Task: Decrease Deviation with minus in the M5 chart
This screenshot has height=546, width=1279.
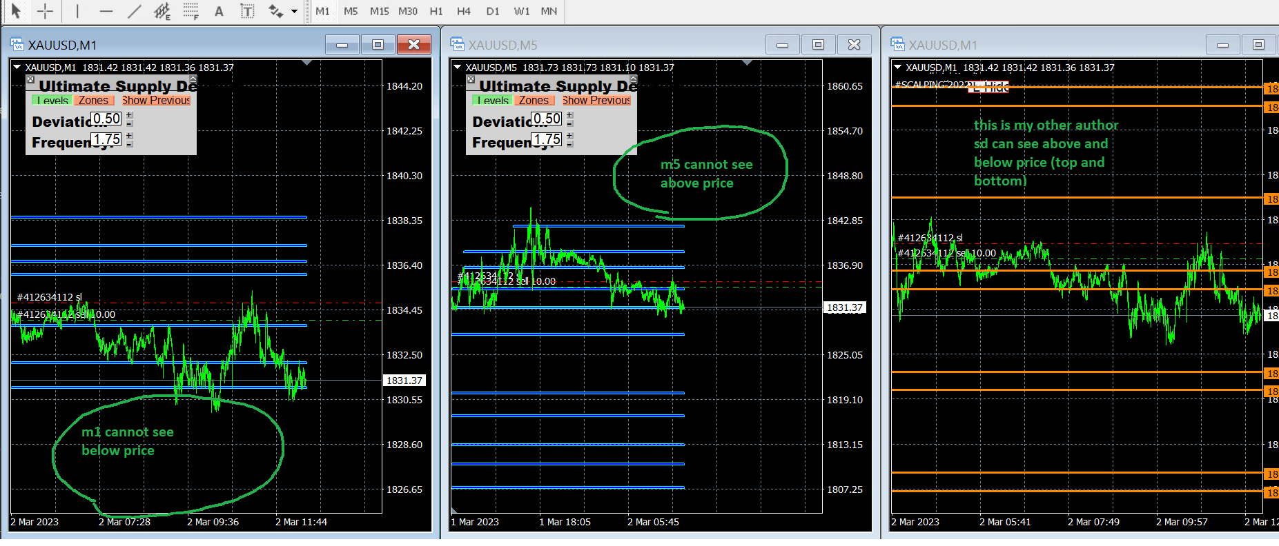Action: [570, 123]
